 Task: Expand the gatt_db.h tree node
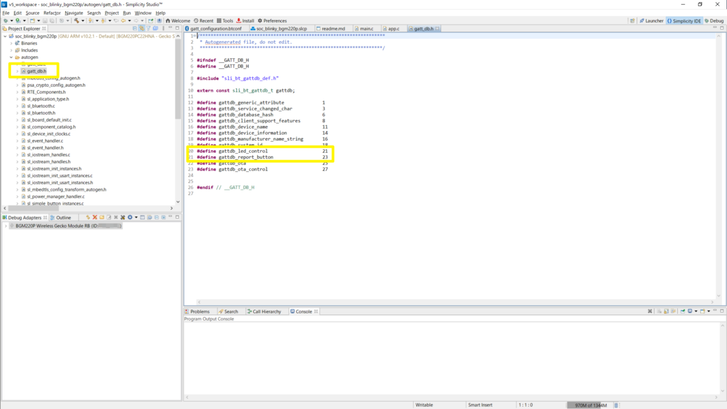pos(18,71)
